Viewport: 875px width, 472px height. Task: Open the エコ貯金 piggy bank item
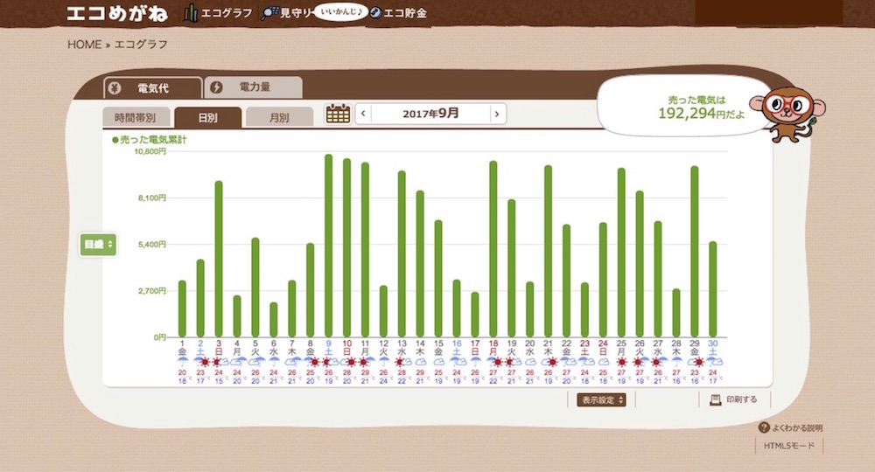399,13
